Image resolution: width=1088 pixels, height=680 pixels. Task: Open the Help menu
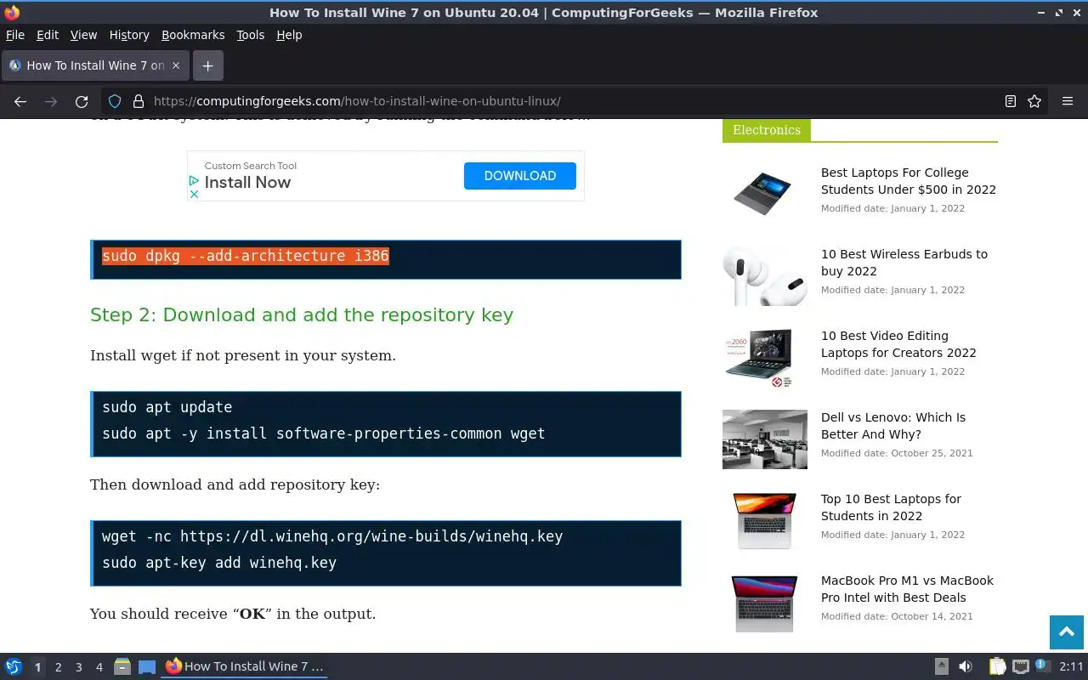(x=289, y=35)
